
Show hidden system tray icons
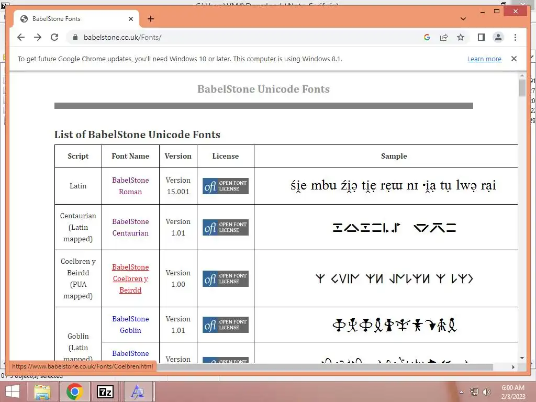(x=462, y=392)
